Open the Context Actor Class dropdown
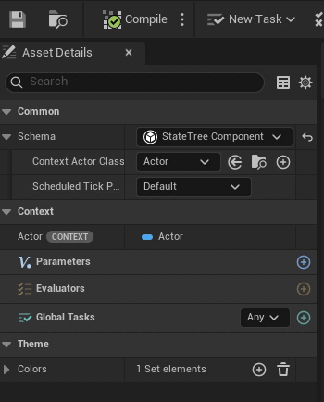The image size is (324, 402). pyautogui.click(x=178, y=162)
